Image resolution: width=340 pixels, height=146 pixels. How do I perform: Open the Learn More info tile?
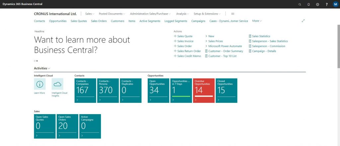(x=40, y=84)
